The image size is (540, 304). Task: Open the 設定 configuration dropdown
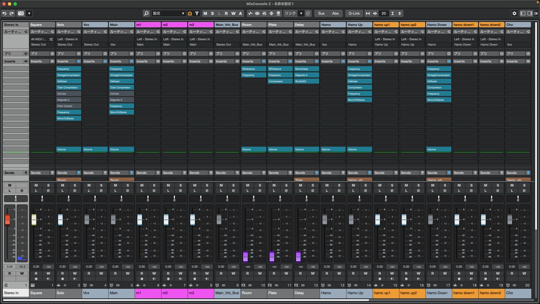coord(169,14)
